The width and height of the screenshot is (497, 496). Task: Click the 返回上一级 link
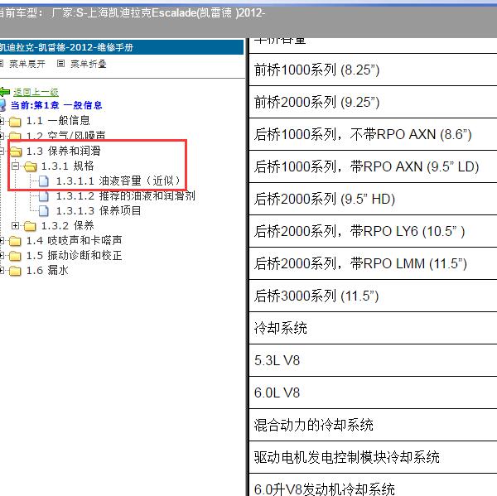[36, 92]
